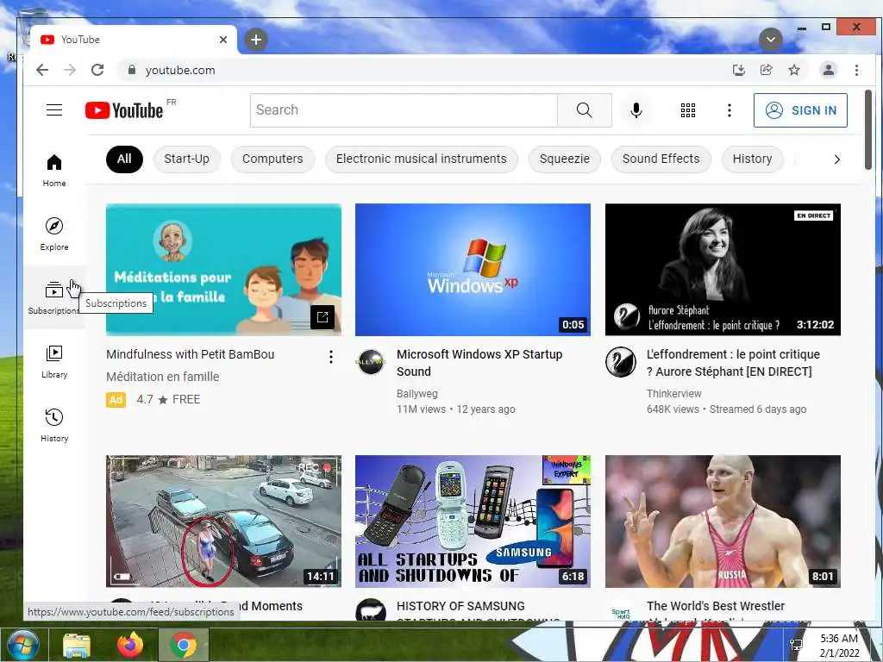Open the Windows Start button

tap(23, 645)
